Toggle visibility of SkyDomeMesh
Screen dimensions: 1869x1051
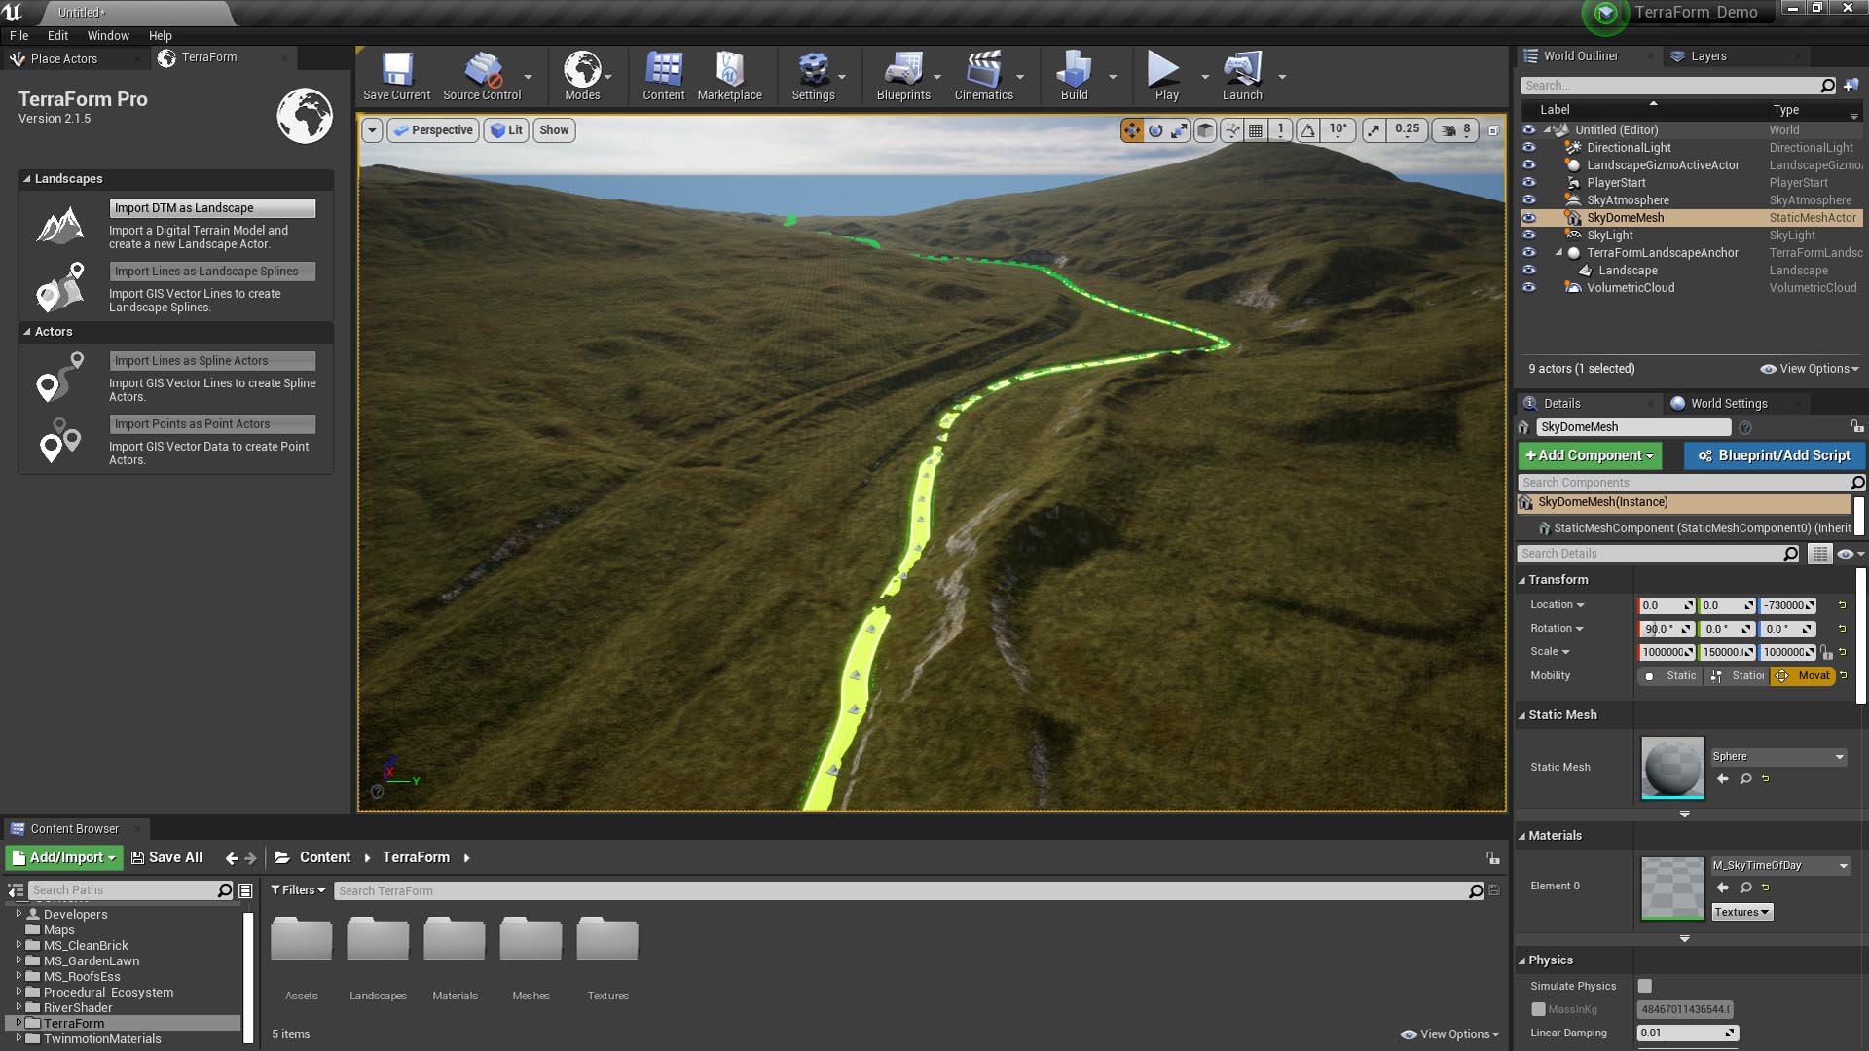1528,218
